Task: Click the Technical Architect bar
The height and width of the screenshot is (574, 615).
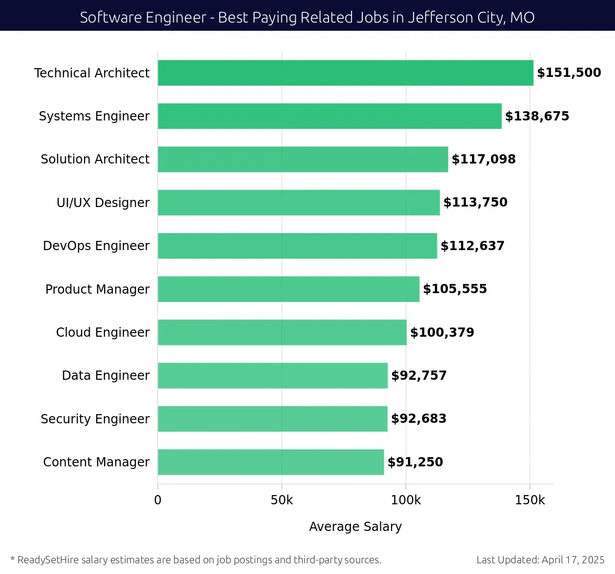Action: point(345,73)
